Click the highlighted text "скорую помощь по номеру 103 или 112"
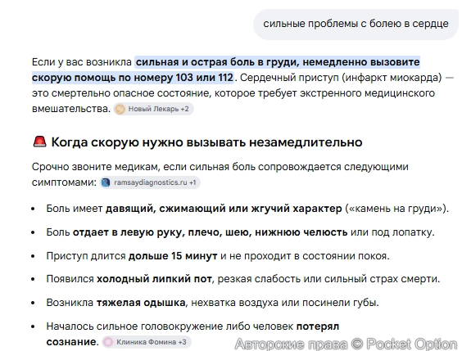This screenshot has height=351, width=462. 133,78
